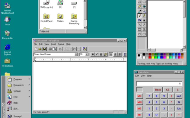Enable Align Left in WordPad

[111, 54]
